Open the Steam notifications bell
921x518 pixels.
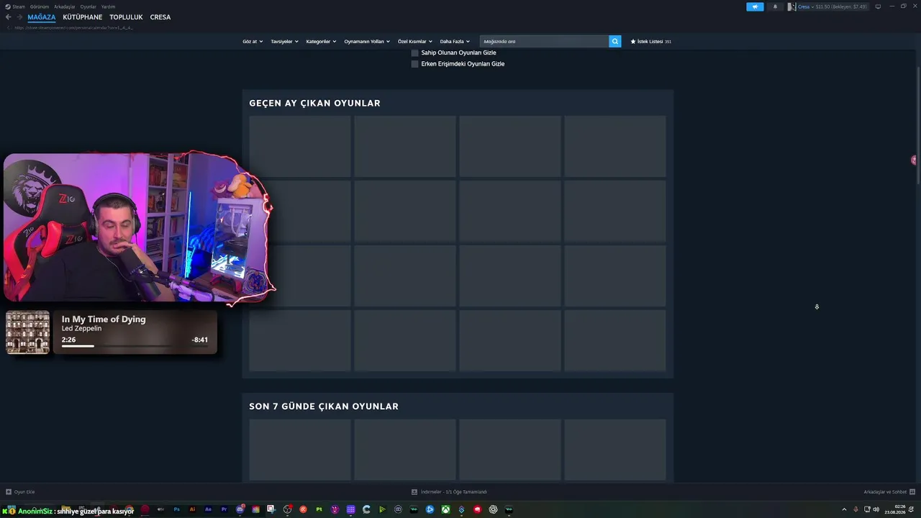click(x=775, y=6)
